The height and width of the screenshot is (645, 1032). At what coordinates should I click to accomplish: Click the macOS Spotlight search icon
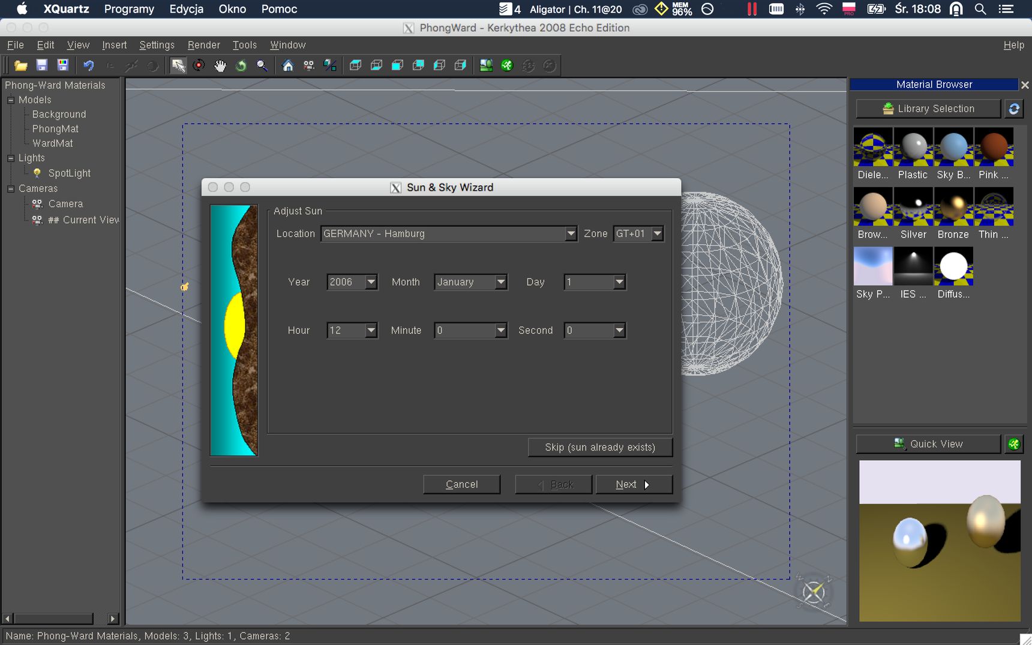980,9
